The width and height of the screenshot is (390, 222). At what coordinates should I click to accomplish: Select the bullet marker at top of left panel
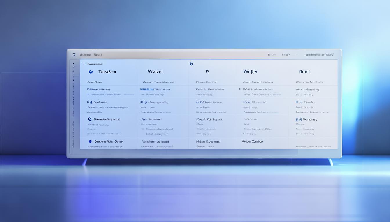84,64
